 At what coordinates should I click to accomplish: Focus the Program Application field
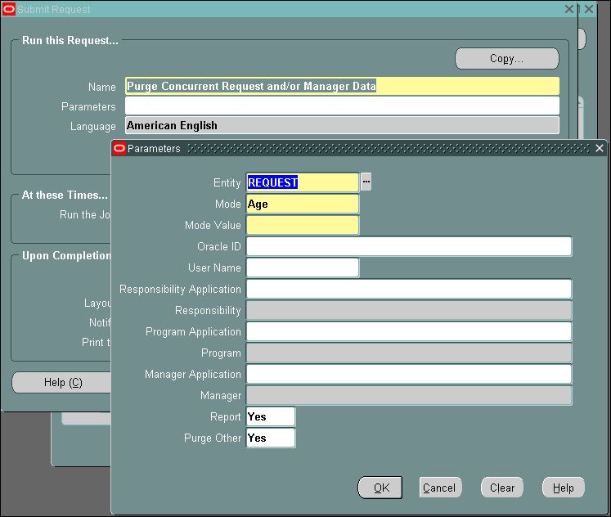(x=409, y=331)
